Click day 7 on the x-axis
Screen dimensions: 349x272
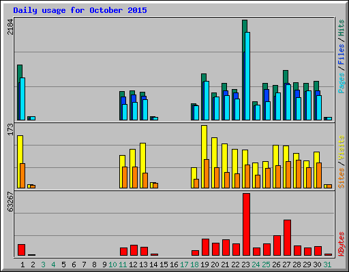pos(84,265)
